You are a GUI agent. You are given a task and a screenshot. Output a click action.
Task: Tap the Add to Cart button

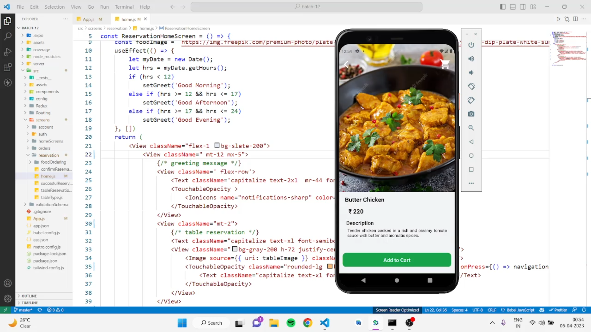coord(396,260)
